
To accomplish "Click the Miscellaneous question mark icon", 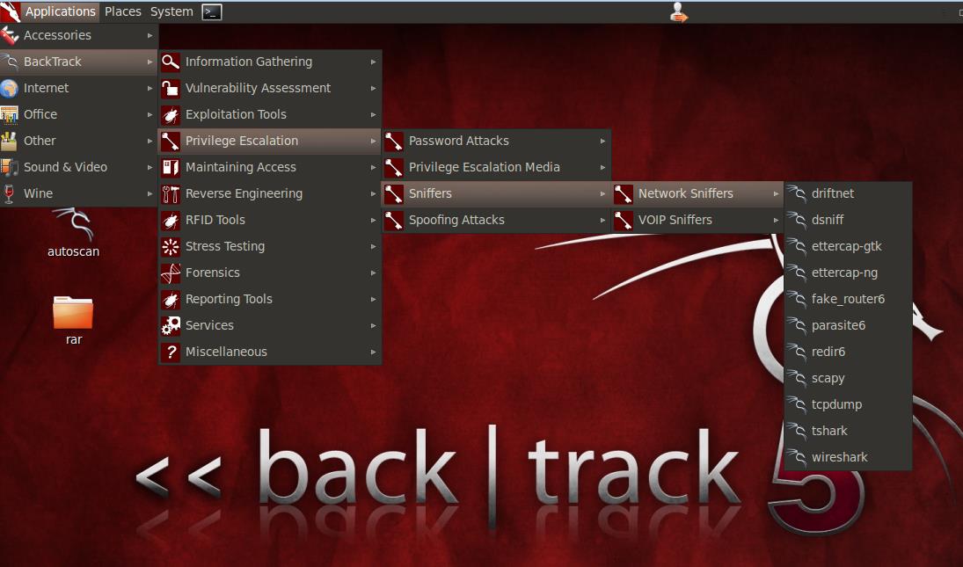I will click(x=170, y=353).
